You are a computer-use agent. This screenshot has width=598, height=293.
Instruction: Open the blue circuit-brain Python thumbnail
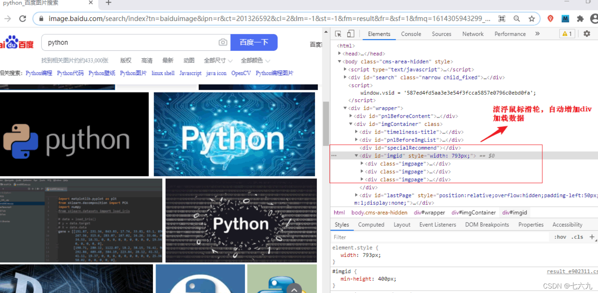click(x=234, y=134)
